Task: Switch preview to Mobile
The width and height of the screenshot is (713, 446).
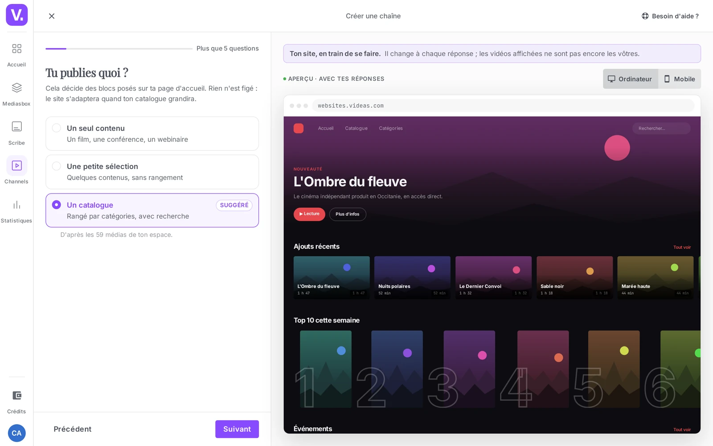Action: pos(680,79)
